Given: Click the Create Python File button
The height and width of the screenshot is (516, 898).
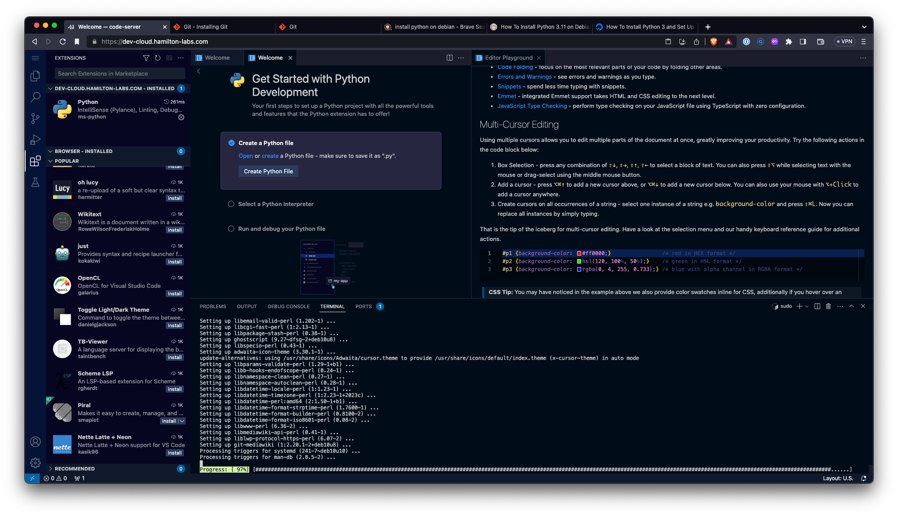Looking at the screenshot, I should point(268,172).
